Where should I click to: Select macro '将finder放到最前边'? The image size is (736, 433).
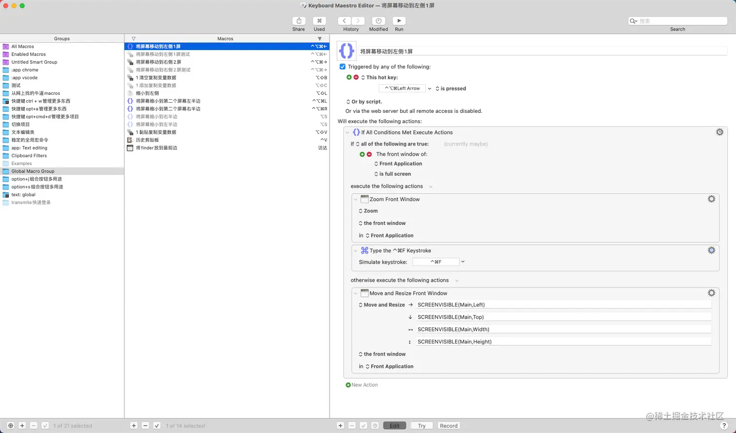click(227, 148)
